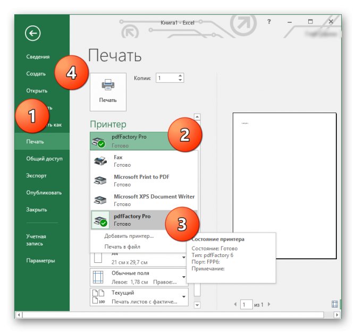Click horizontal scrollbar left arrow
Viewport: 356px width, 333px height.
[19, 315]
